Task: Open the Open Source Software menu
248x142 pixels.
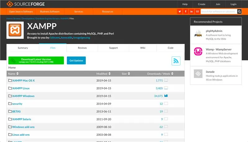Action: coord(21,11)
